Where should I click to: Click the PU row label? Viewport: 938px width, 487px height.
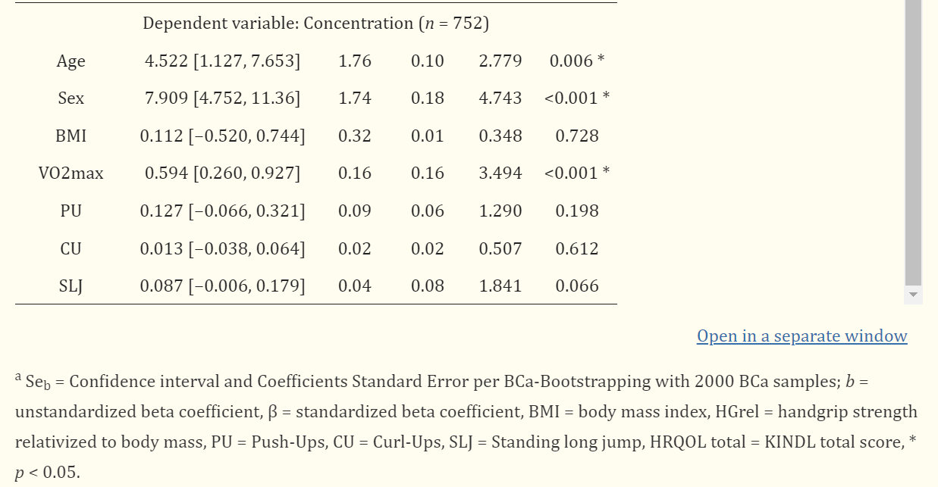coord(71,211)
